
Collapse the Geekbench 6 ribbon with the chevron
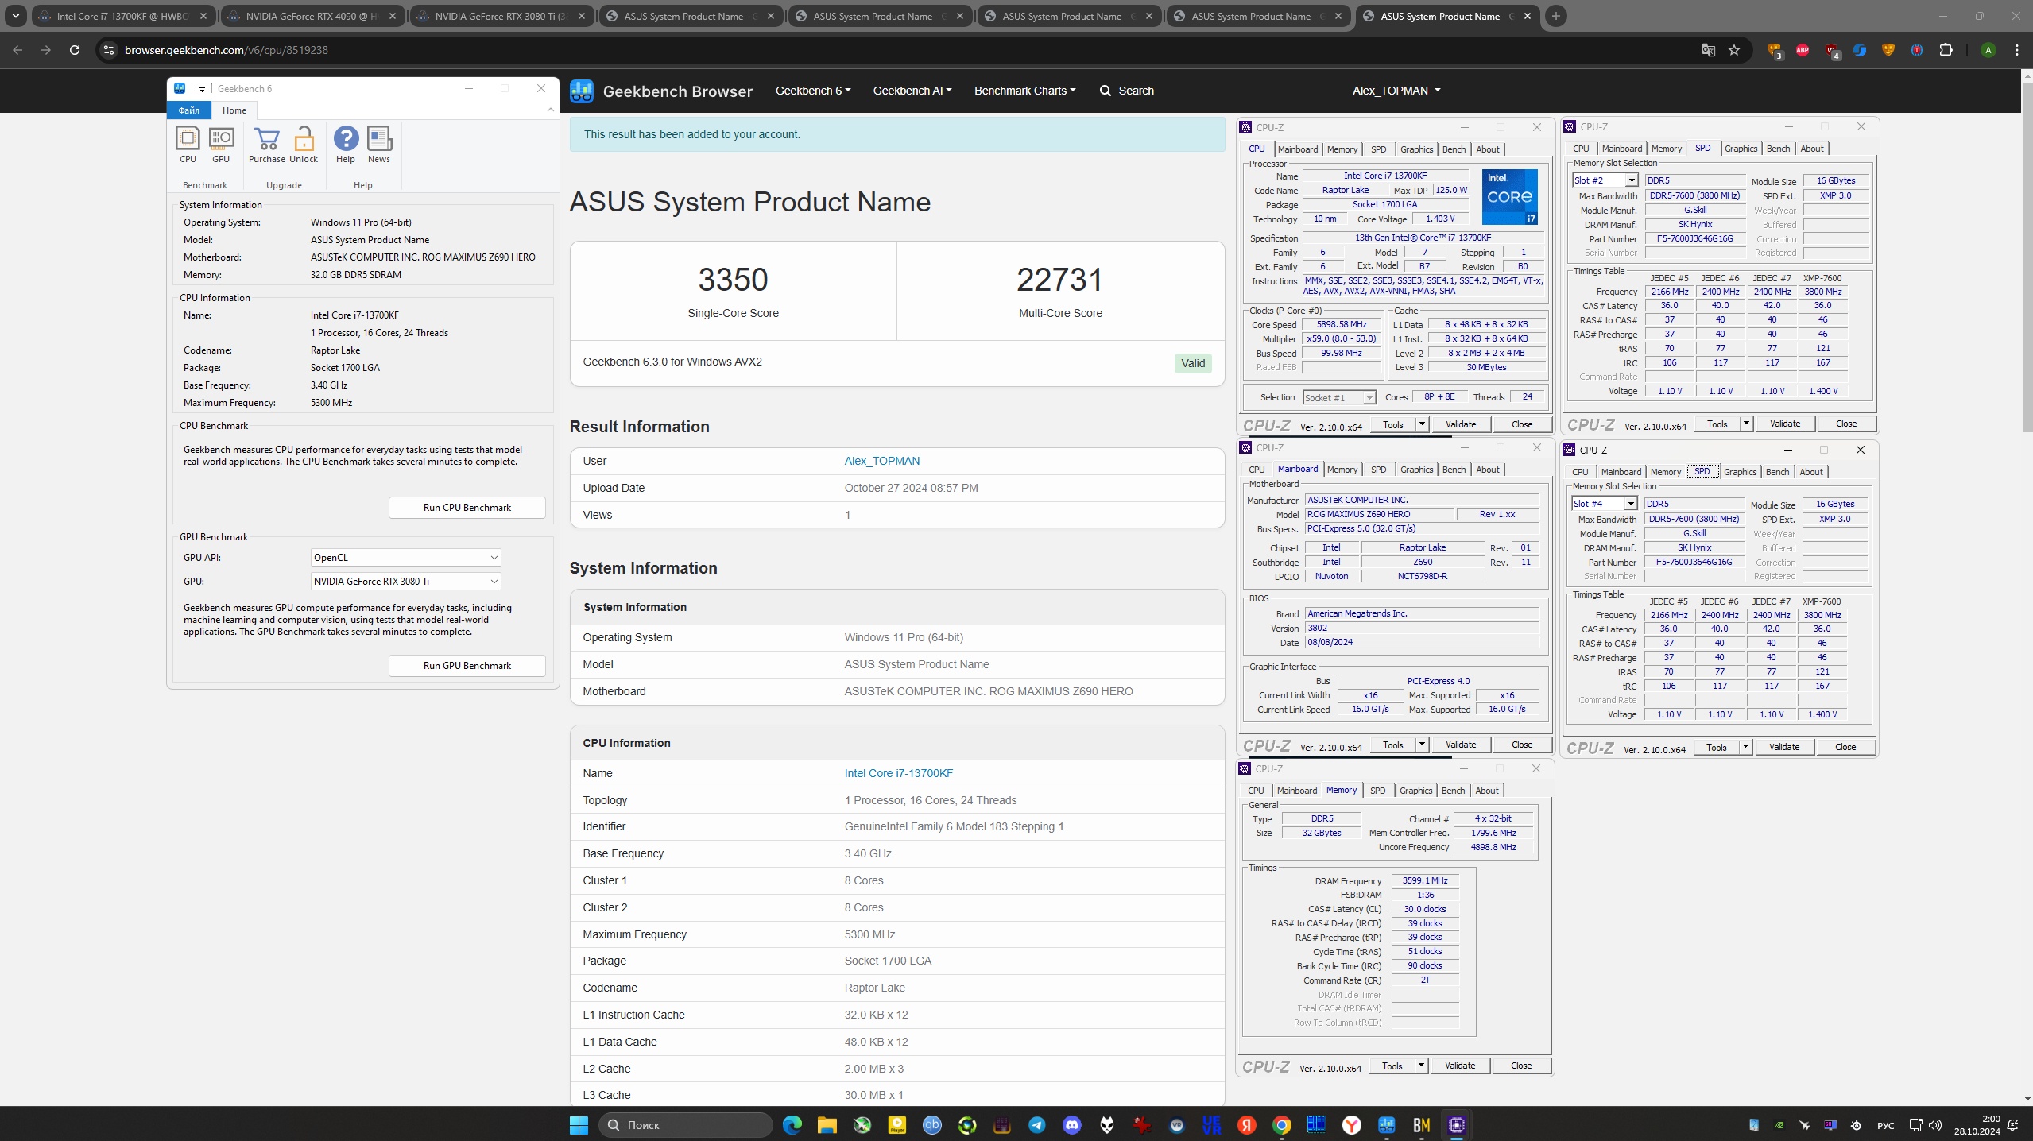[551, 110]
